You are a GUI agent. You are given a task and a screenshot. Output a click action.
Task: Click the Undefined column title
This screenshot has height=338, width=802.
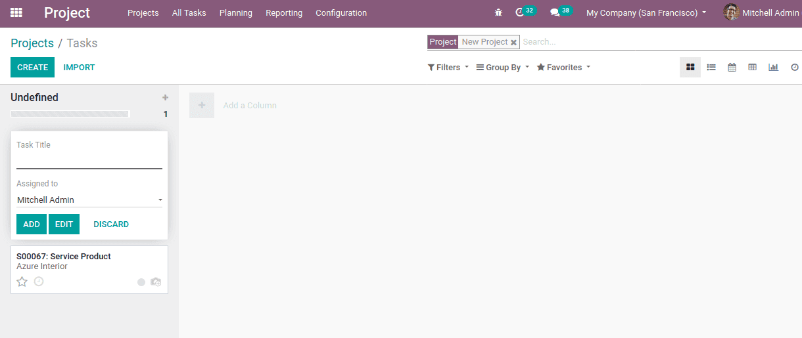coord(34,98)
